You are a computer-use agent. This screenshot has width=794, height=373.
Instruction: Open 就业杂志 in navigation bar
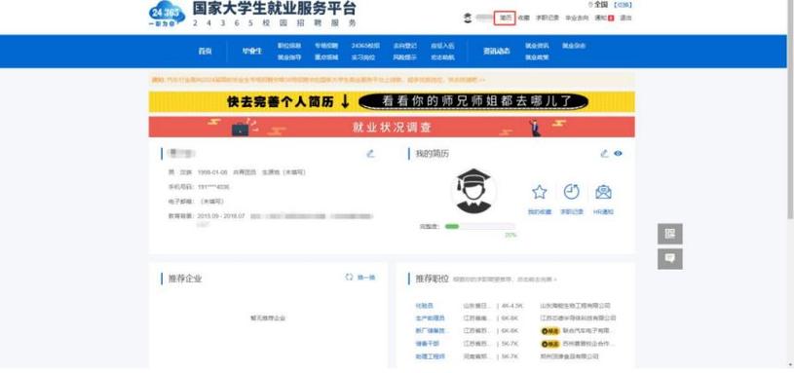(x=574, y=46)
